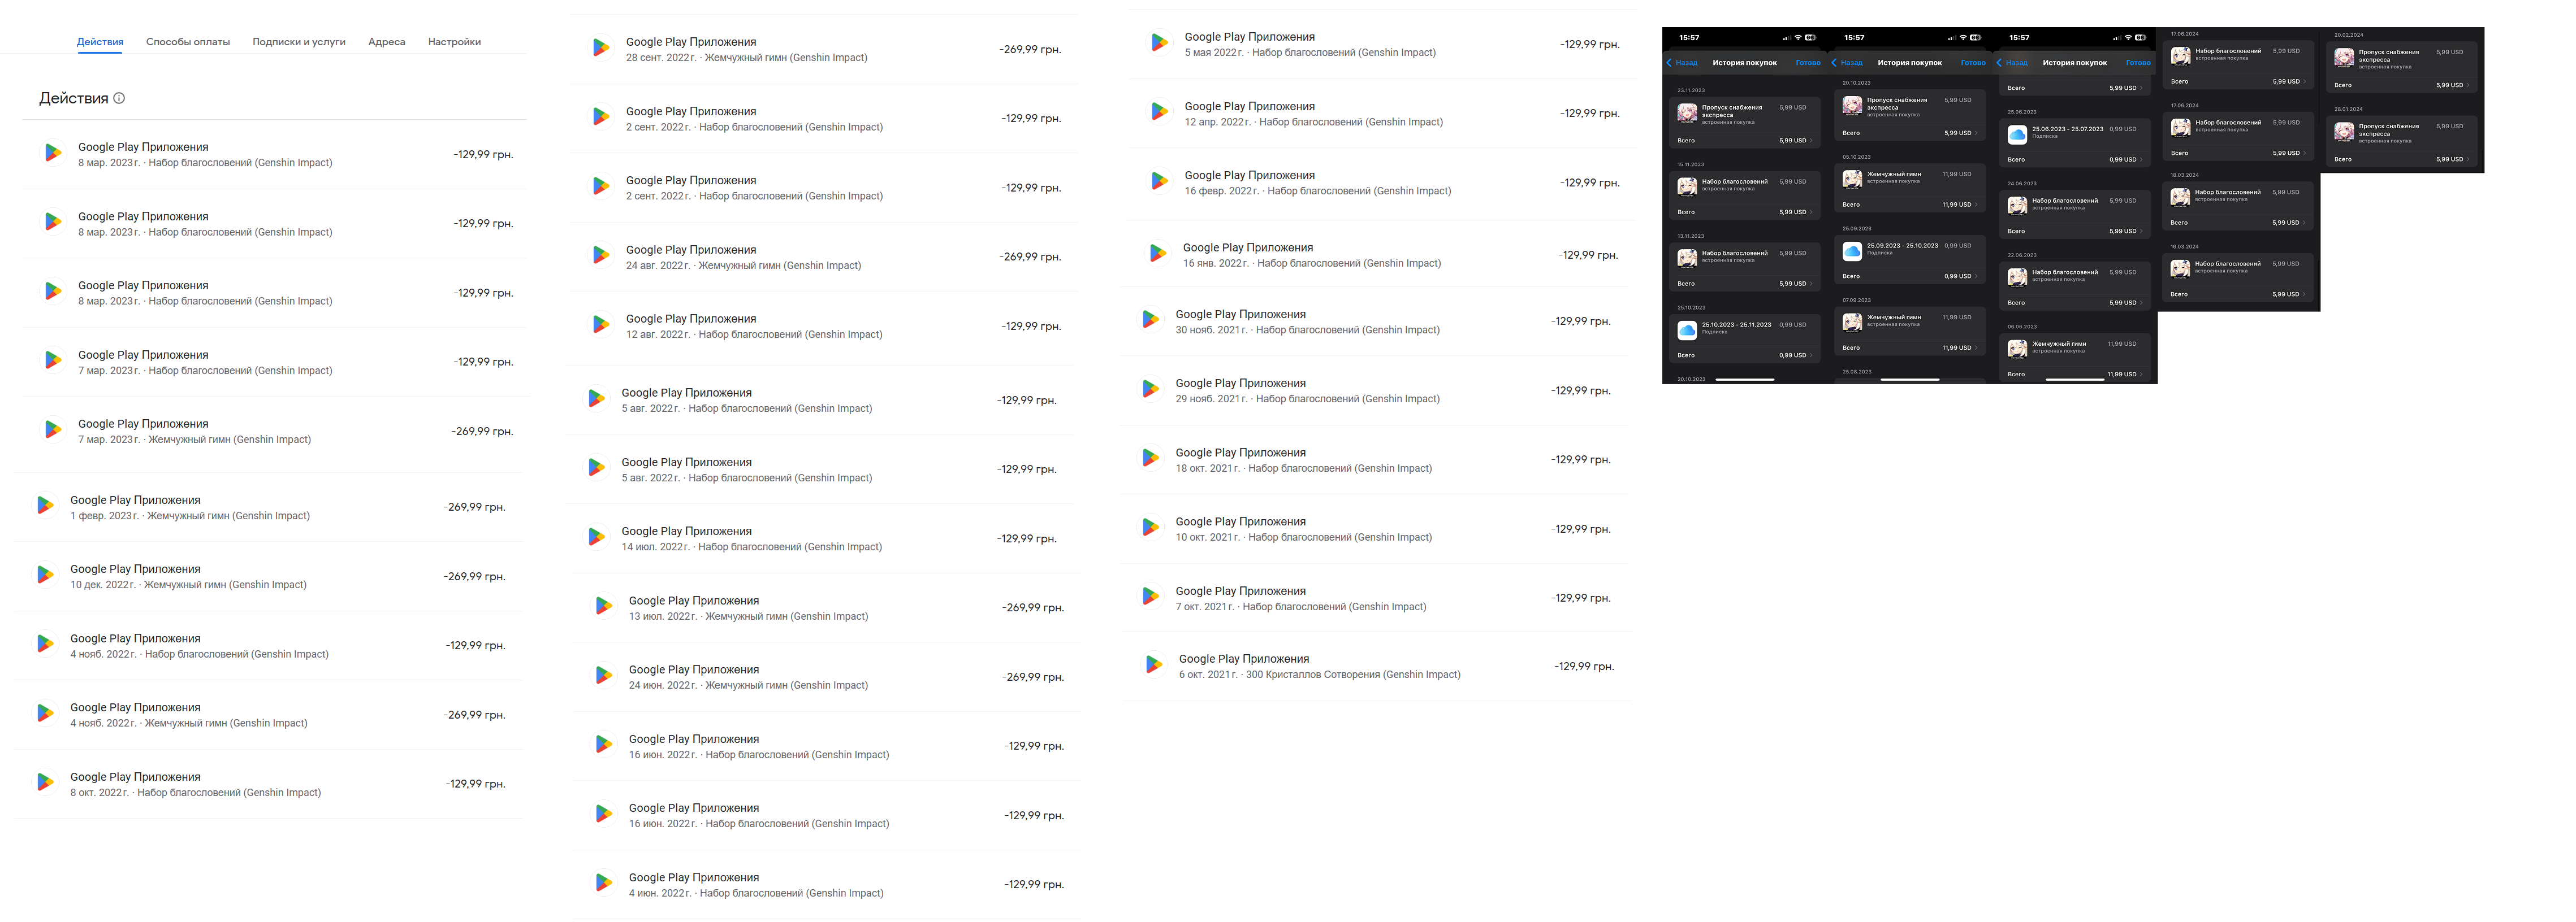Click Google Play icon of 28 сент. 2022 transaction
2576x922 pixels.
click(601, 47)
